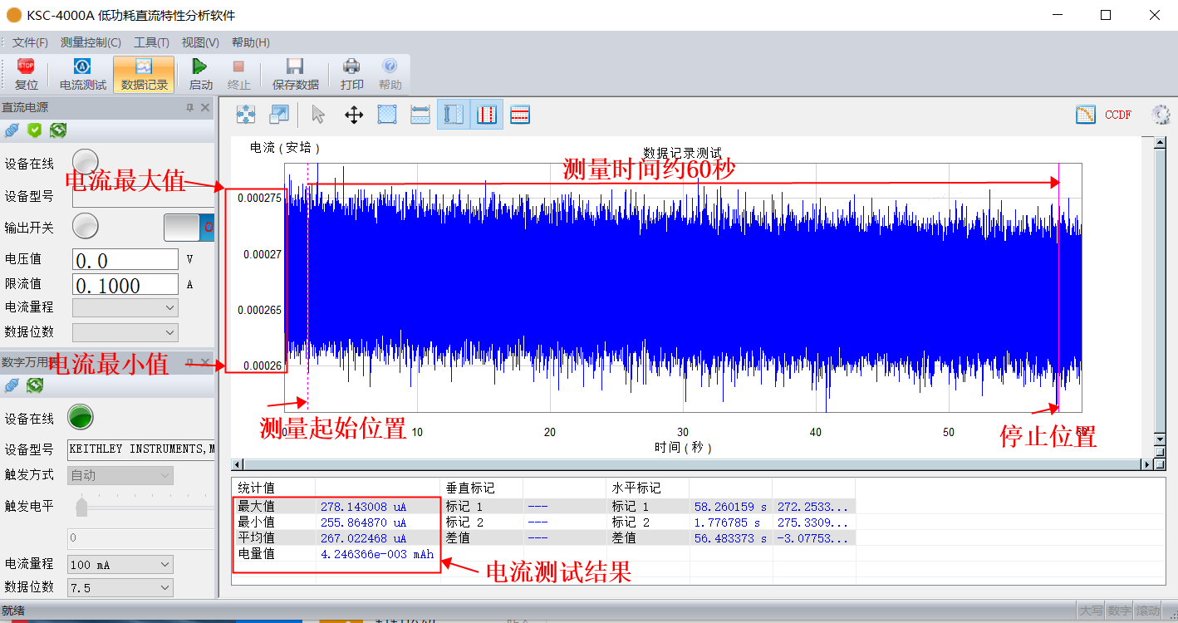This screenshot has height=623, width=1178.
Task: Open the multimeter 电流量程 100 mA dropdown
Action: click(122, 565)
